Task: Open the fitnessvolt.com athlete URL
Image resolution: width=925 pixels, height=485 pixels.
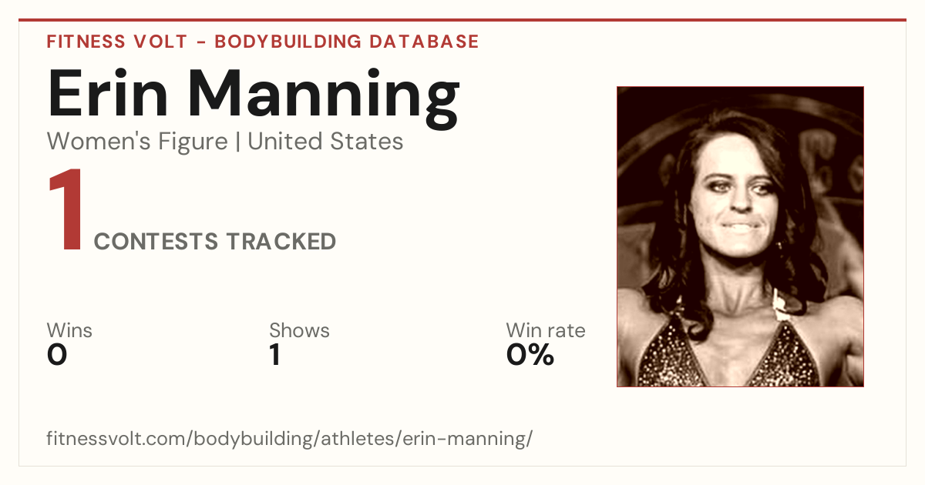Action: (x=290, y=440)
